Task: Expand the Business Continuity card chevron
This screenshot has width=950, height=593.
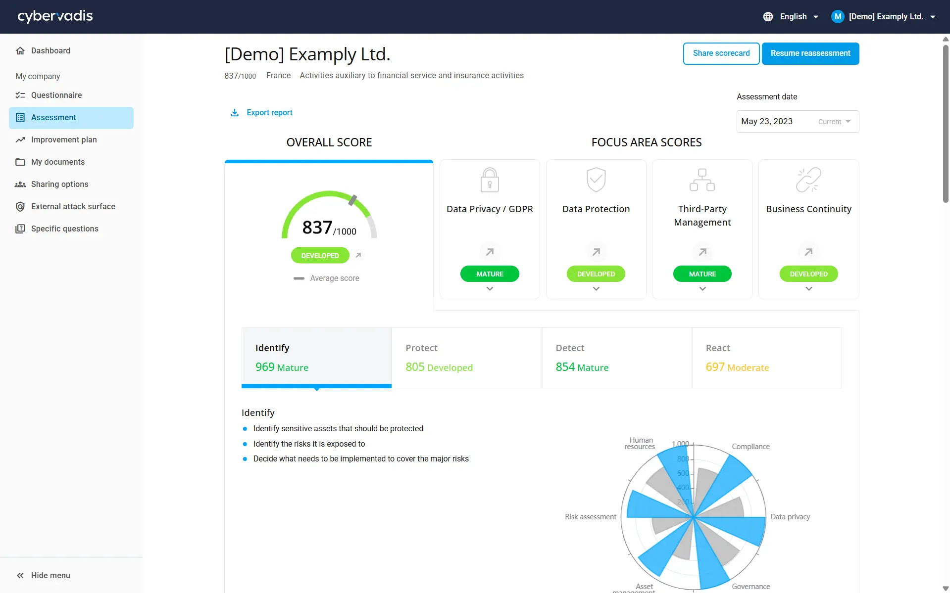Action: (x=808, y=289)
